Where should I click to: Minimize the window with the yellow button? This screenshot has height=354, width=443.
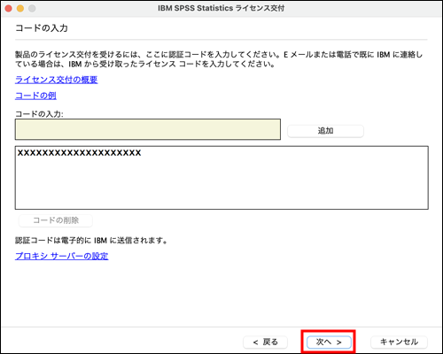pos(20,8)
